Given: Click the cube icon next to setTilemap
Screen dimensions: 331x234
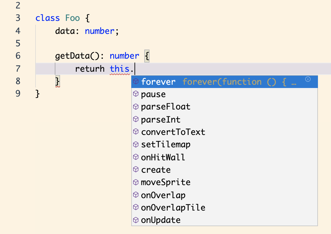Looking at the screenshot, I should tap(135, 144).
